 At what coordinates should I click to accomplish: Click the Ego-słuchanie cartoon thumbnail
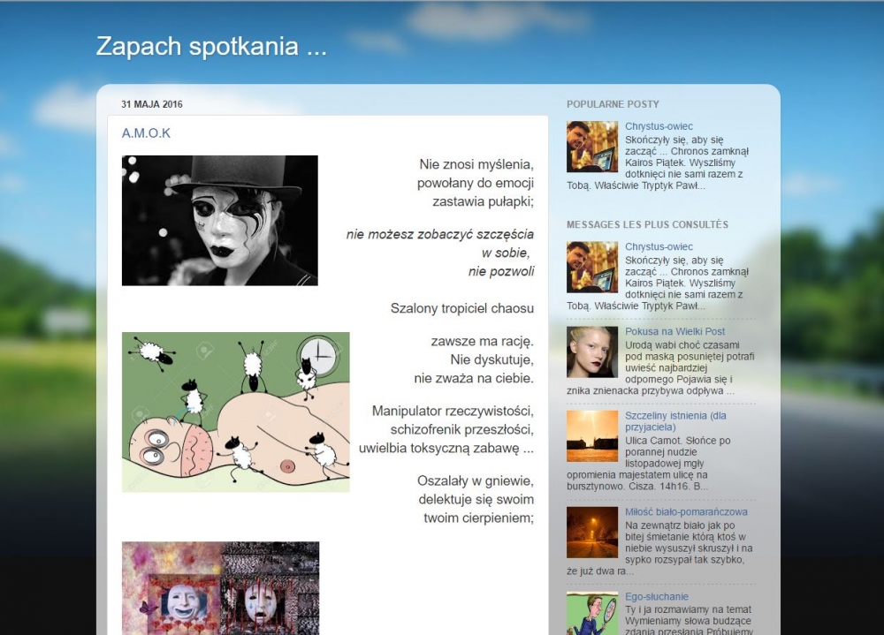pyautogui.click(x=592, y=614)
